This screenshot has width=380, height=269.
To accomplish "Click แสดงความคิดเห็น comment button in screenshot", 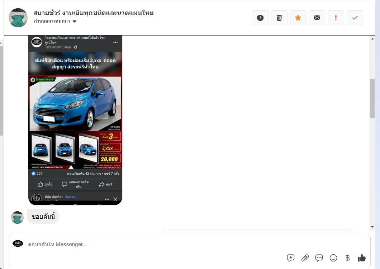I will [x=75, y=184].
